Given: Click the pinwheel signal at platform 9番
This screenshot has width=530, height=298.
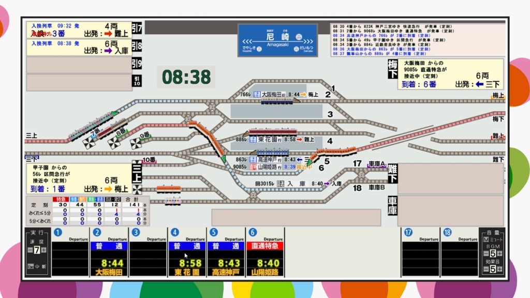Looking at the screenshot, I should 136,143.
